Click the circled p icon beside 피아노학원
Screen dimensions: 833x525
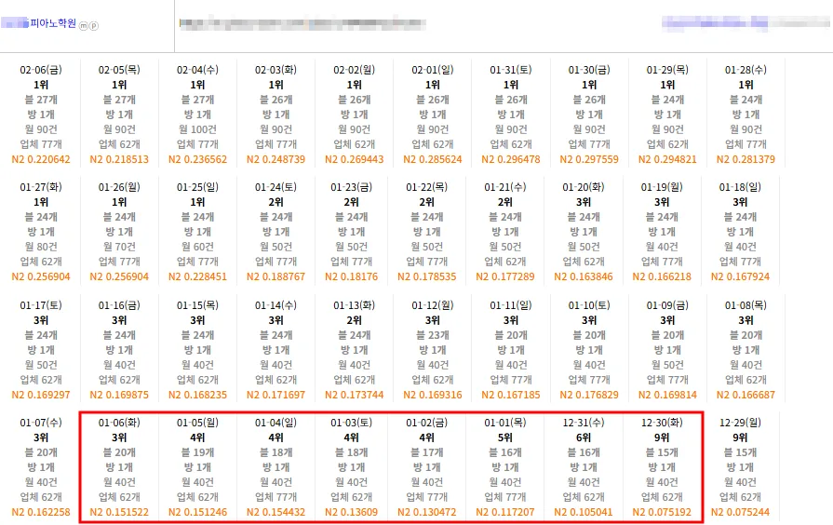[93, 25]
